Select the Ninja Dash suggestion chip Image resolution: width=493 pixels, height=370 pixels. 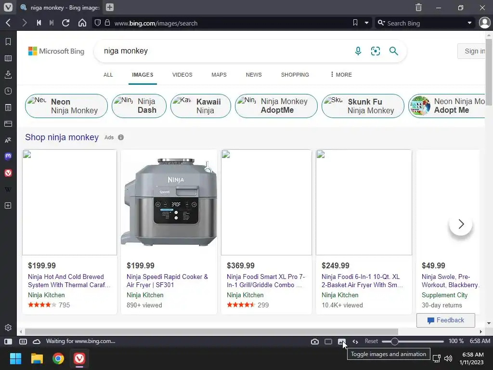click(139, 106)
